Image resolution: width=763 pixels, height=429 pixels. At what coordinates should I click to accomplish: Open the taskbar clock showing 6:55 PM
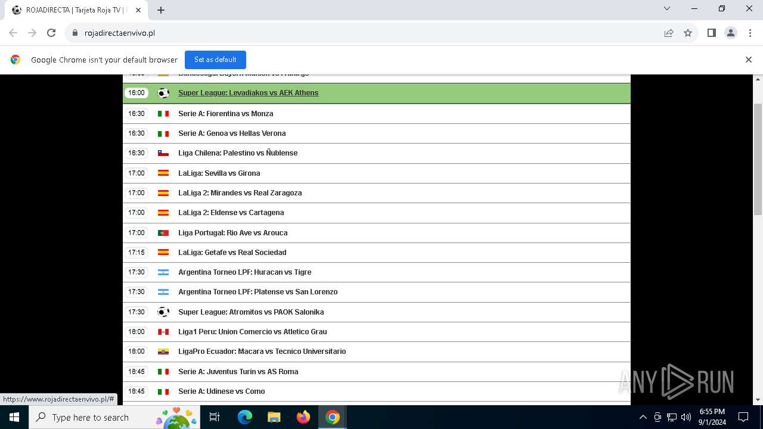click(712, 417)
